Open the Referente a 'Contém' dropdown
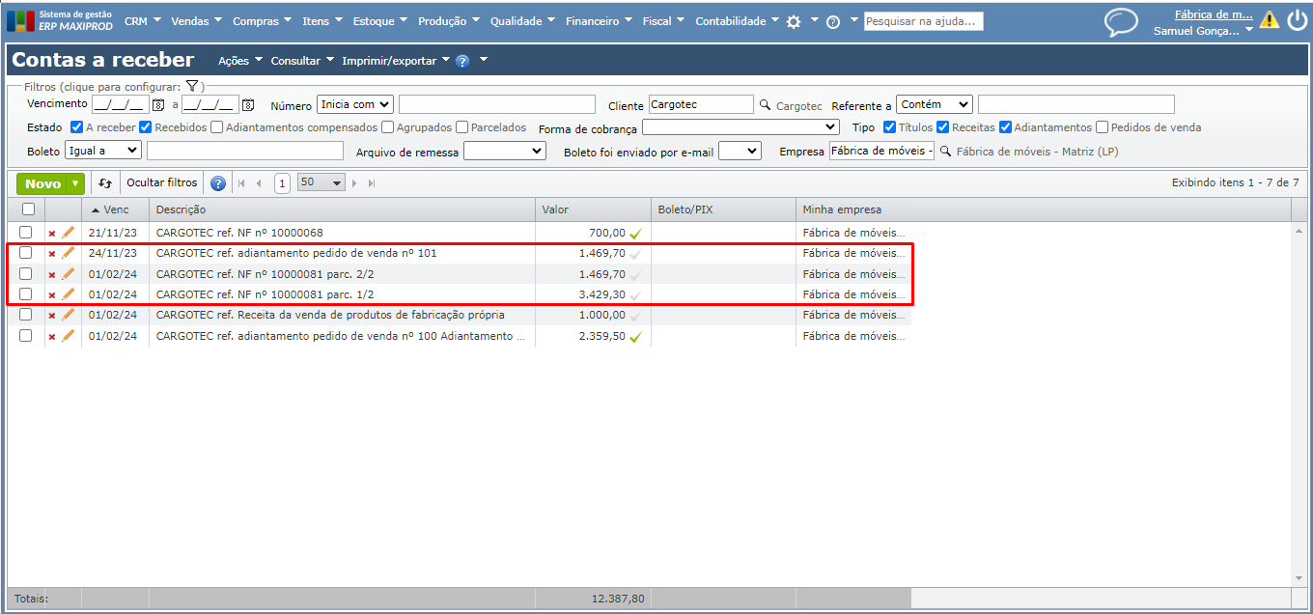Viewport: 1313px width, 614px height. pos(935,104)
